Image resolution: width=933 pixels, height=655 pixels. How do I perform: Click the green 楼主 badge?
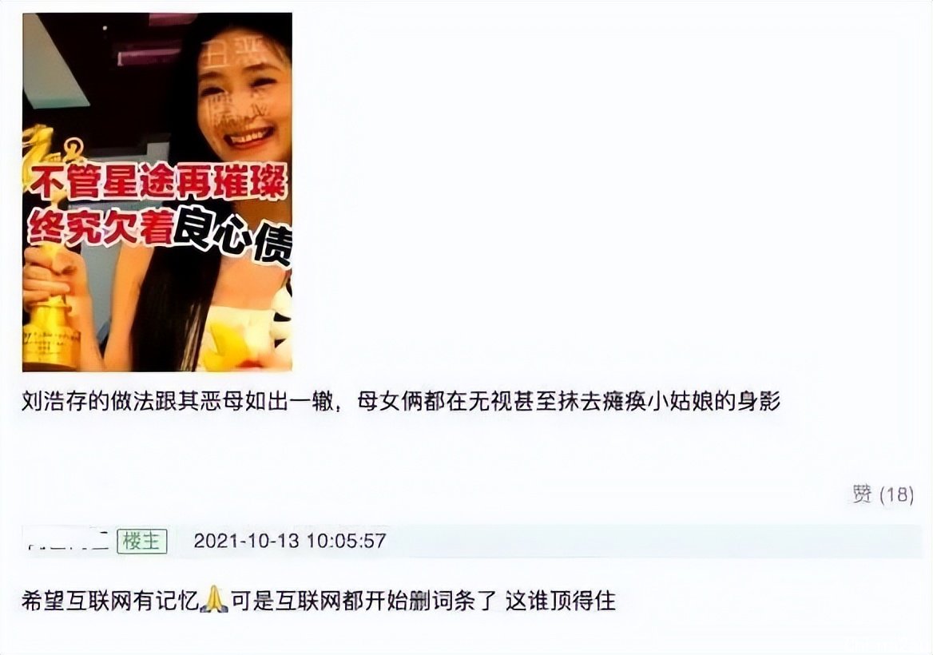(x=141, y=542)
